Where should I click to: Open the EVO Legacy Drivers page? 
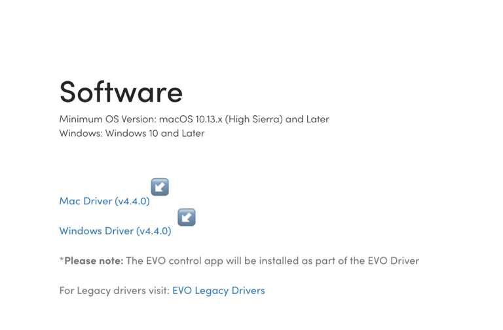tap(218, 290)
